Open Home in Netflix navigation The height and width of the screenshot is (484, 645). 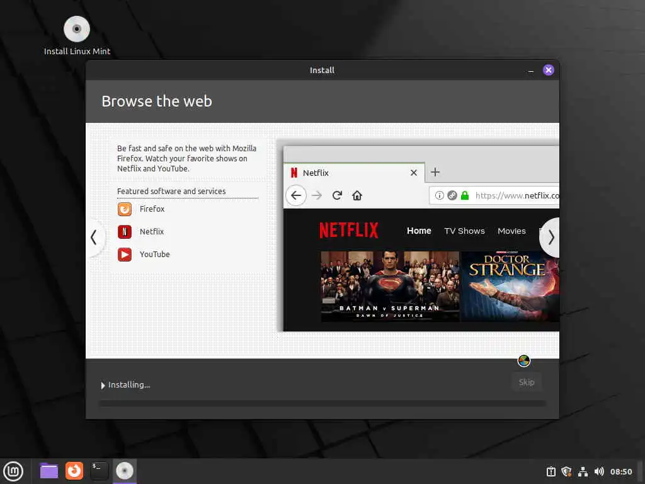pos(419,231)
